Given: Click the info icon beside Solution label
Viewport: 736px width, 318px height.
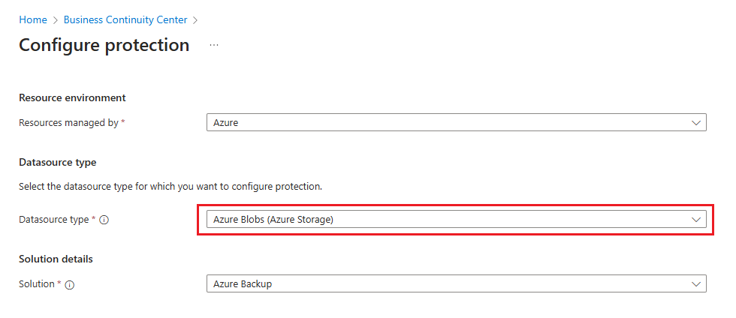Looking at the screenshot, I should click(x=69, y=284).
